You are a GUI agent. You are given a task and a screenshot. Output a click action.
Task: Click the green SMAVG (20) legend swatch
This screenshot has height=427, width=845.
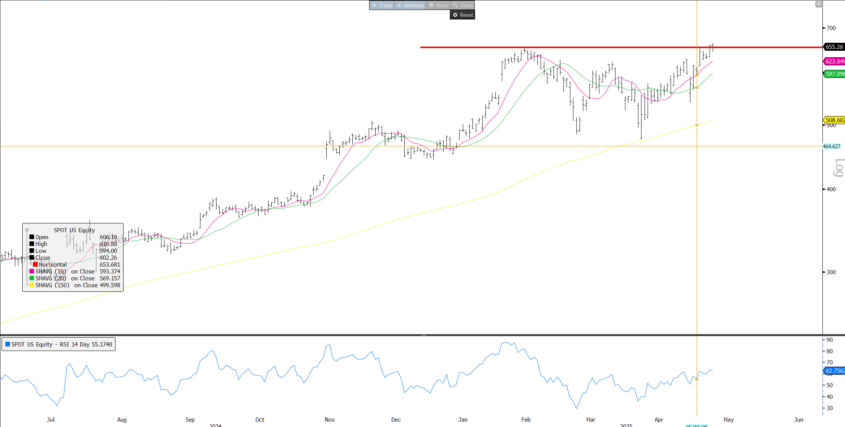click(x=32, y=278)
